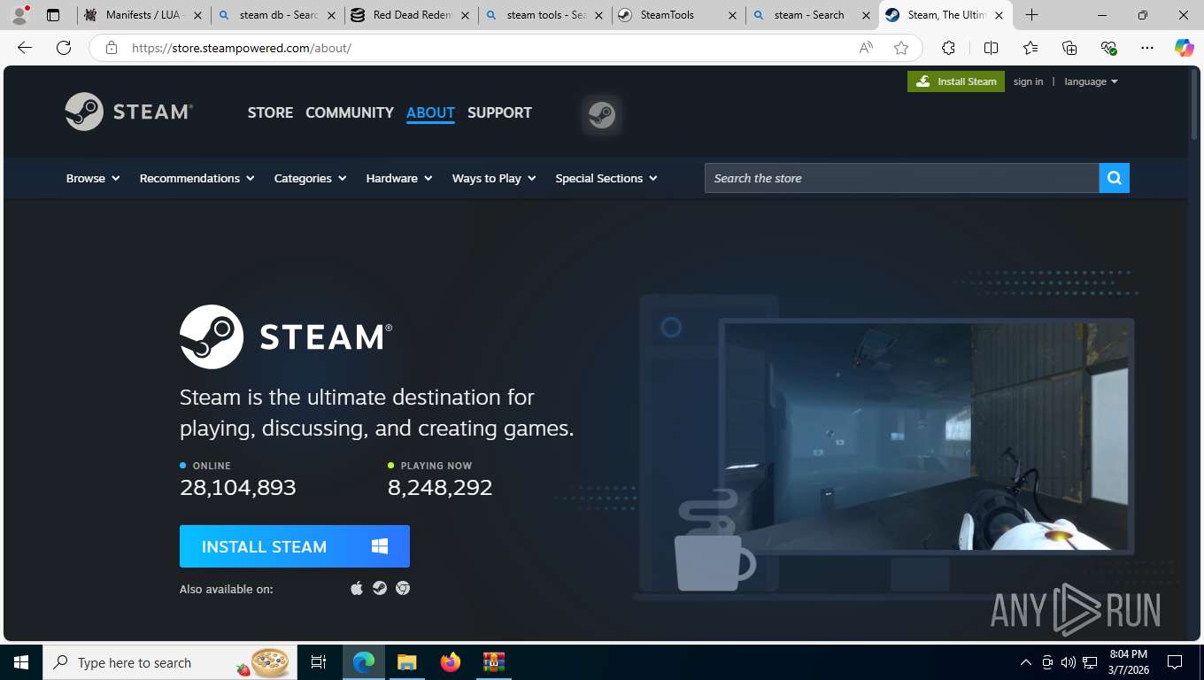Click the sign in link
The height and width of the screenshot is (680, 1204).
point(1028,81)
